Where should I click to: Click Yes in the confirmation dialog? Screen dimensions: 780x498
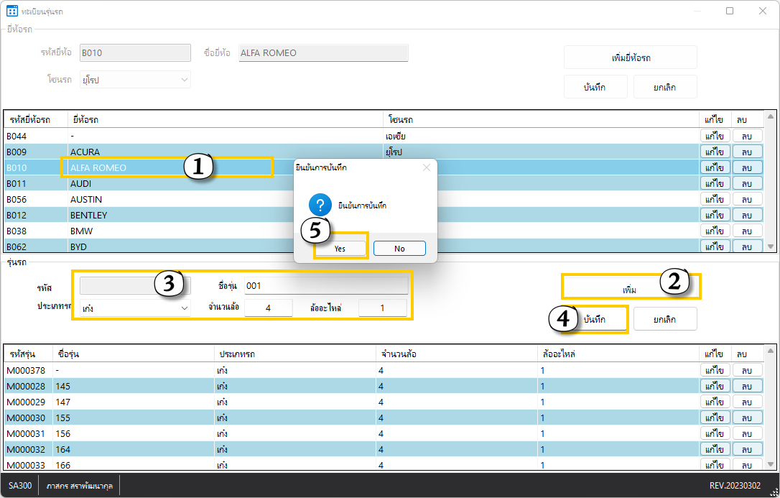pos(340,248)
